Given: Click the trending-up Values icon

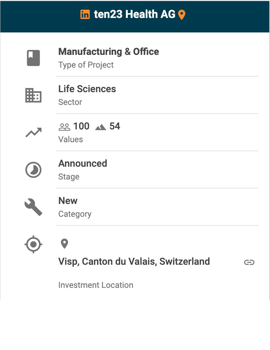Looking at the screenshot, I should (33, 133).
